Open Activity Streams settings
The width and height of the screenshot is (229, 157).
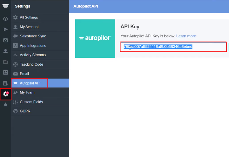[x=40, y=55]
